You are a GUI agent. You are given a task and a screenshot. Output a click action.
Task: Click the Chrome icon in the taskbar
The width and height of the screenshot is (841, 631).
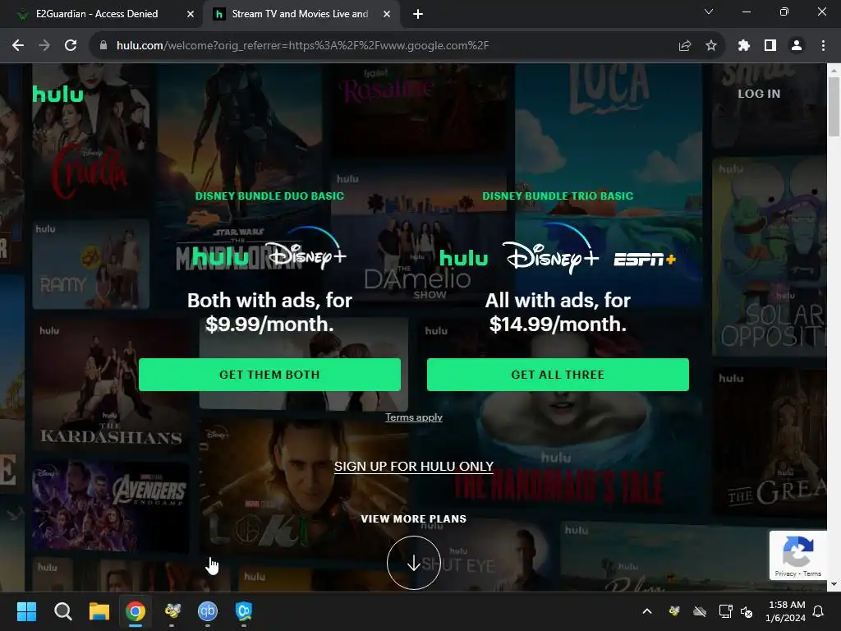point(136,611)
